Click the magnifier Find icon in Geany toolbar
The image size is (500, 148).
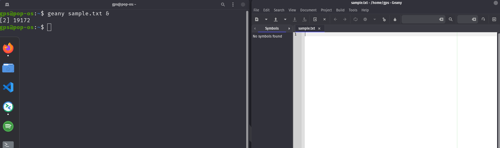(451, 19)
